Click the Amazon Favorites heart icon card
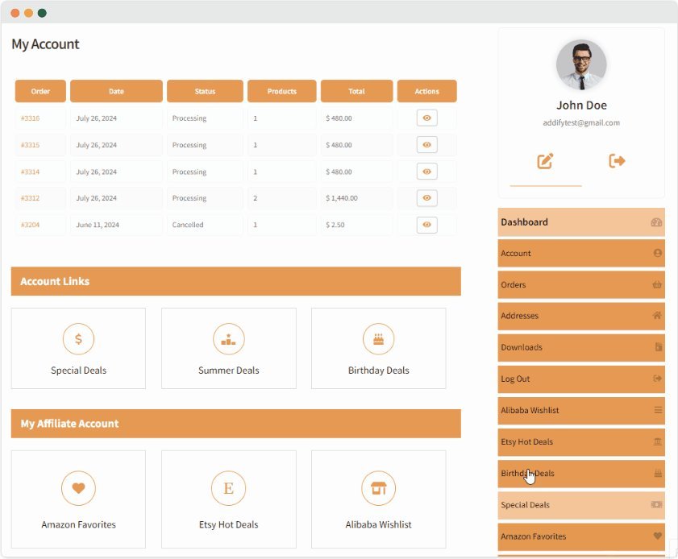The height and width of the screenshot is (559, 678). (x=78, y=499)
